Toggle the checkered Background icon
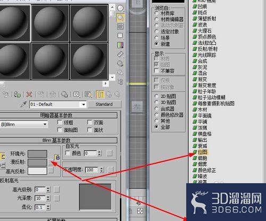The image size is (266, 221). click(120, 27)
